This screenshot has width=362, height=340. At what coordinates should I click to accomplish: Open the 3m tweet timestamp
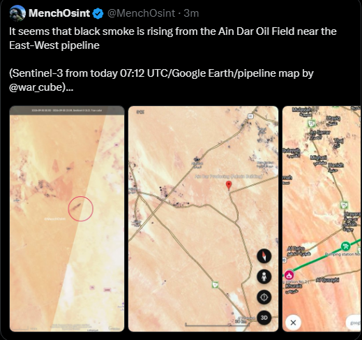click(191, 13)
